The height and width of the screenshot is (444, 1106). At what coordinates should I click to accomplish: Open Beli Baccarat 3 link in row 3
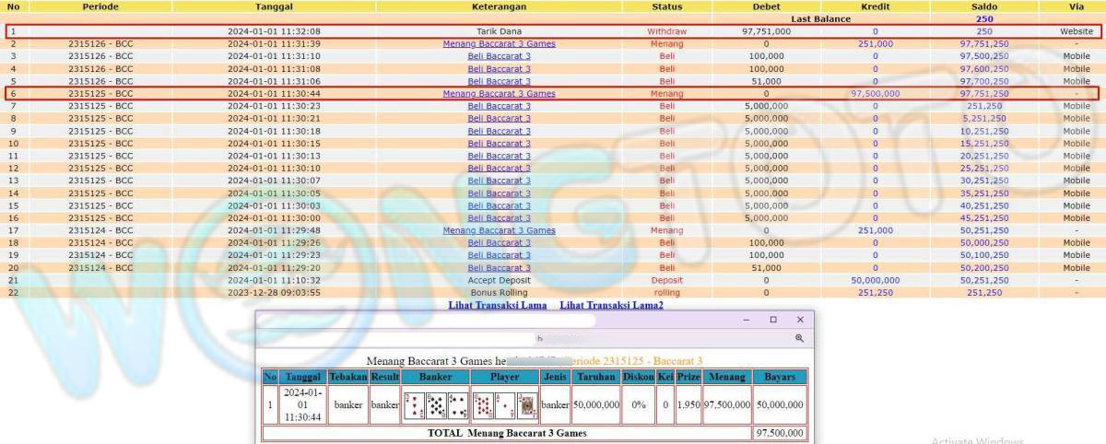point(499,56)
